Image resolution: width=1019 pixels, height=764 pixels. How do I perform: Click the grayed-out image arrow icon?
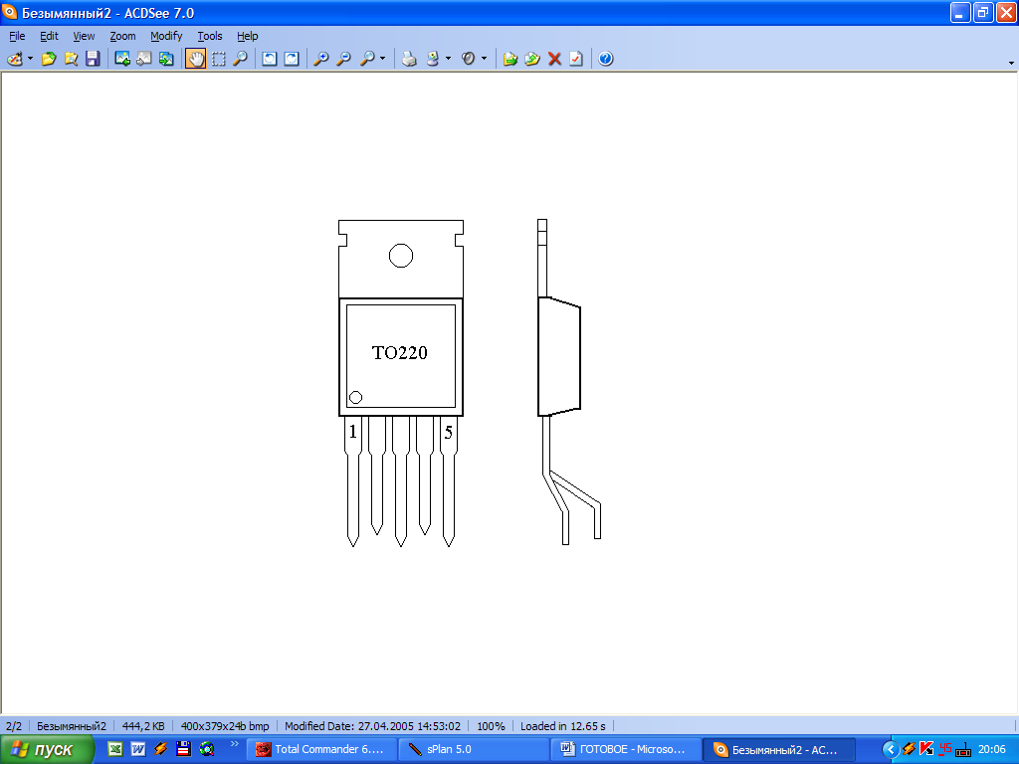point(144,59)
